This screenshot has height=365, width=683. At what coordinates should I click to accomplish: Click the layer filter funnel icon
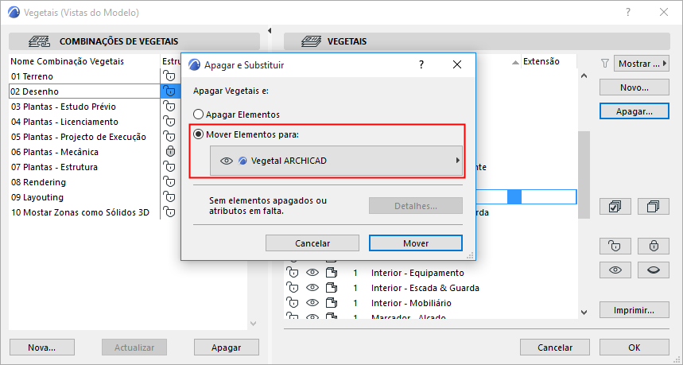click(x=604, y=63)
